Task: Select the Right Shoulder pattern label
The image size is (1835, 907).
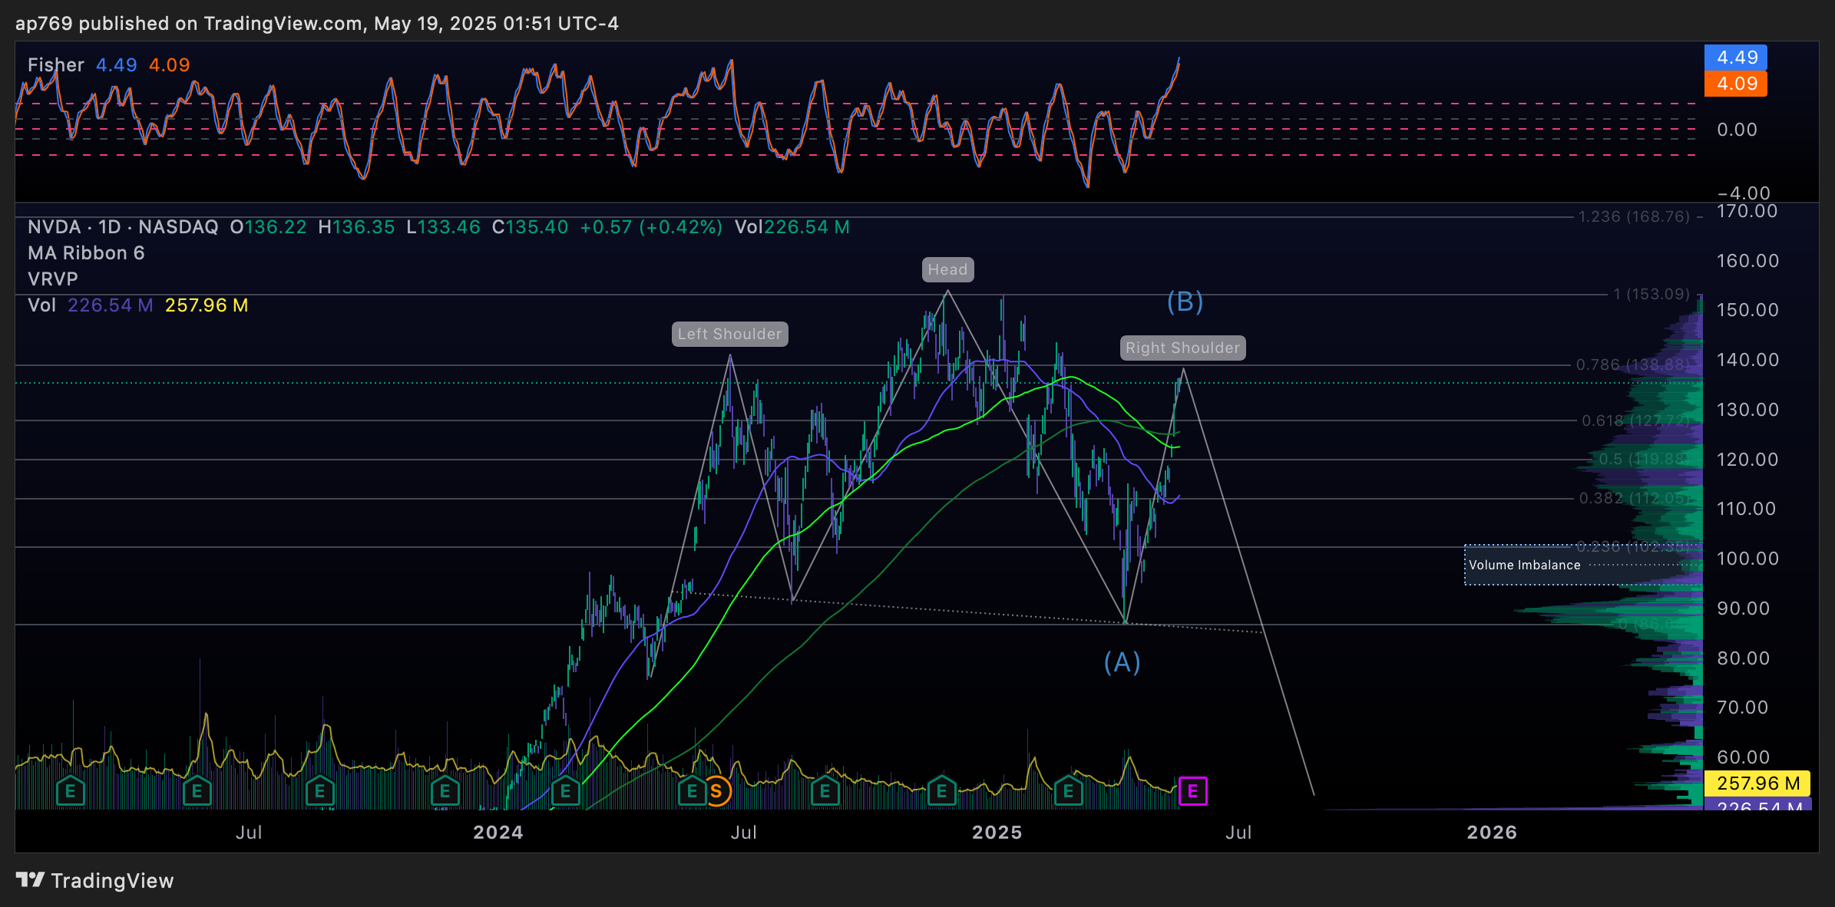Action: pos(1182,348)
